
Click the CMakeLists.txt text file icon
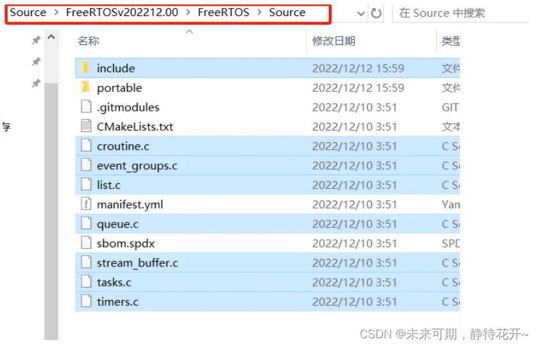pos(86,126)
